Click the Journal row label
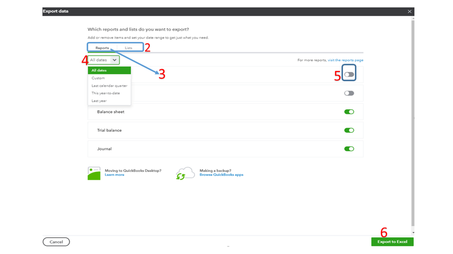The image size is (453, 254). [x=104, y=149]
